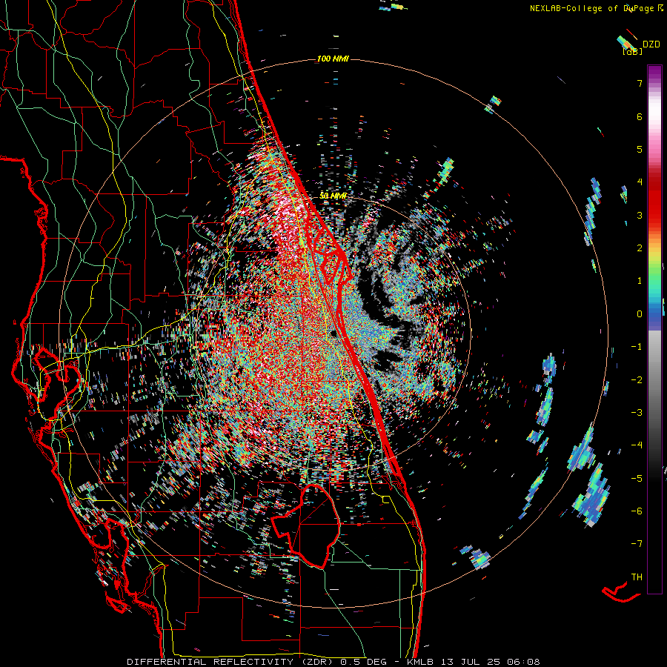The width and height of the screenshot is (667, 667).
Task: Click the -6 value on color scale
Action: coord(637,511)
